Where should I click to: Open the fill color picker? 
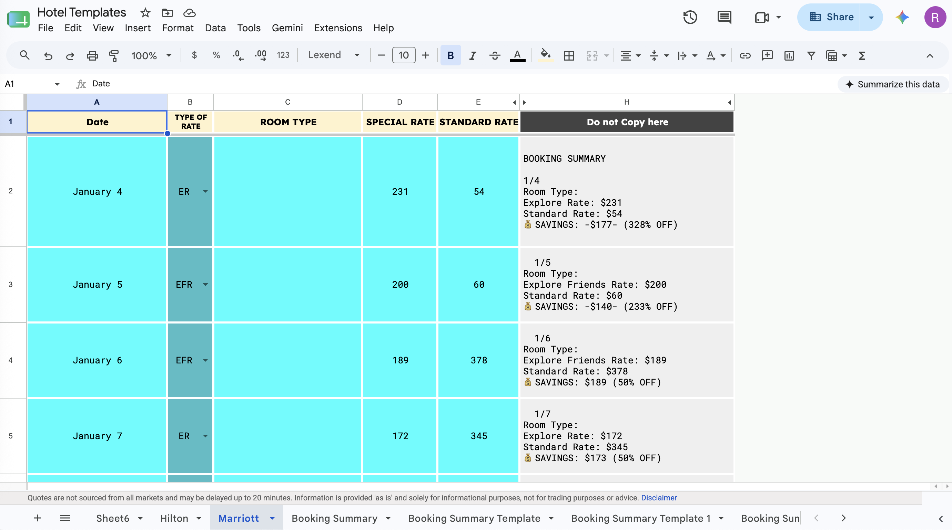coord(546,55)
